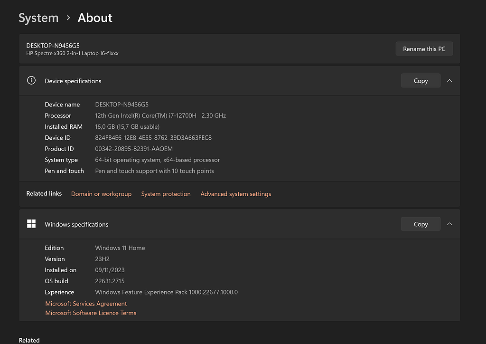The image size is (486, 344).
Task: Click the Processor label
Action: [x=58, y=116]
